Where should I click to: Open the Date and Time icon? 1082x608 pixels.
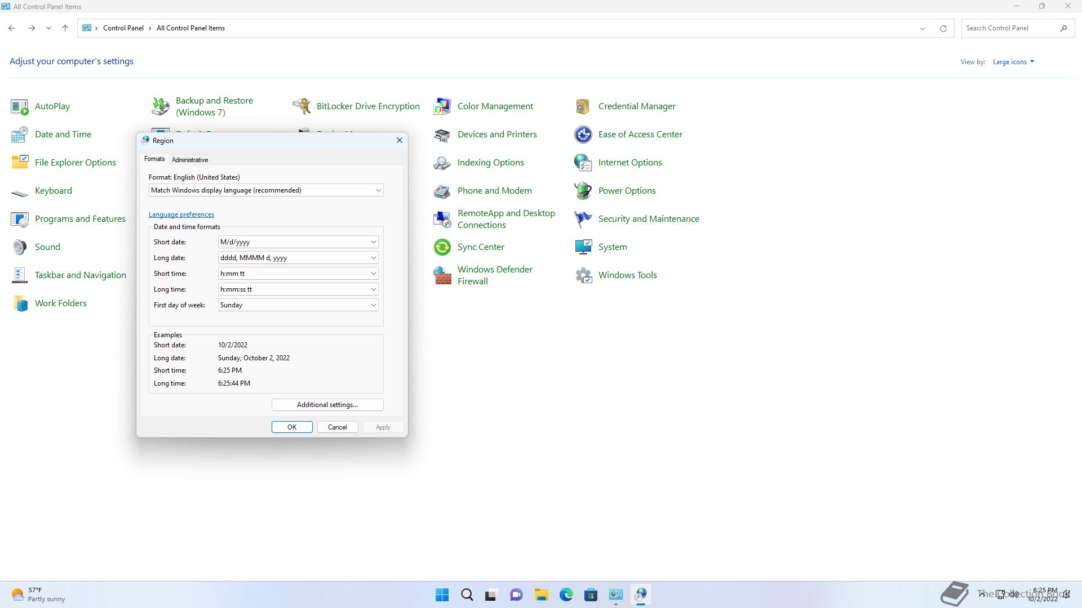coord(20,135)
